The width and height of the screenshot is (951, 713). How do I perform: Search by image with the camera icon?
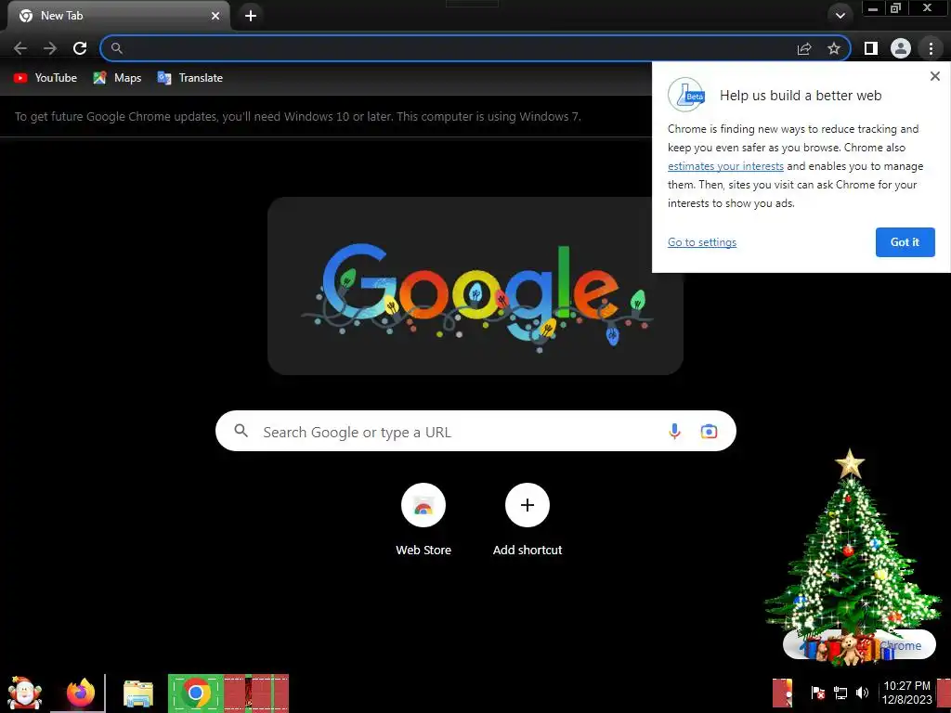(709, 431)
